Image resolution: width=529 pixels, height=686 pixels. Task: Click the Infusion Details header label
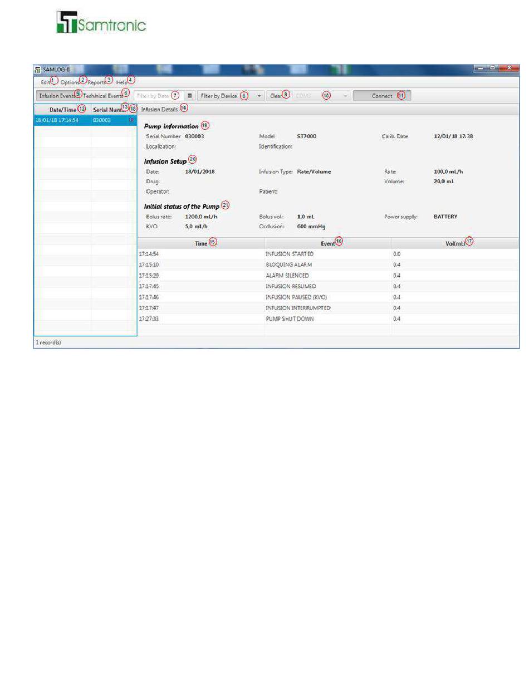[x=159, y=109]
